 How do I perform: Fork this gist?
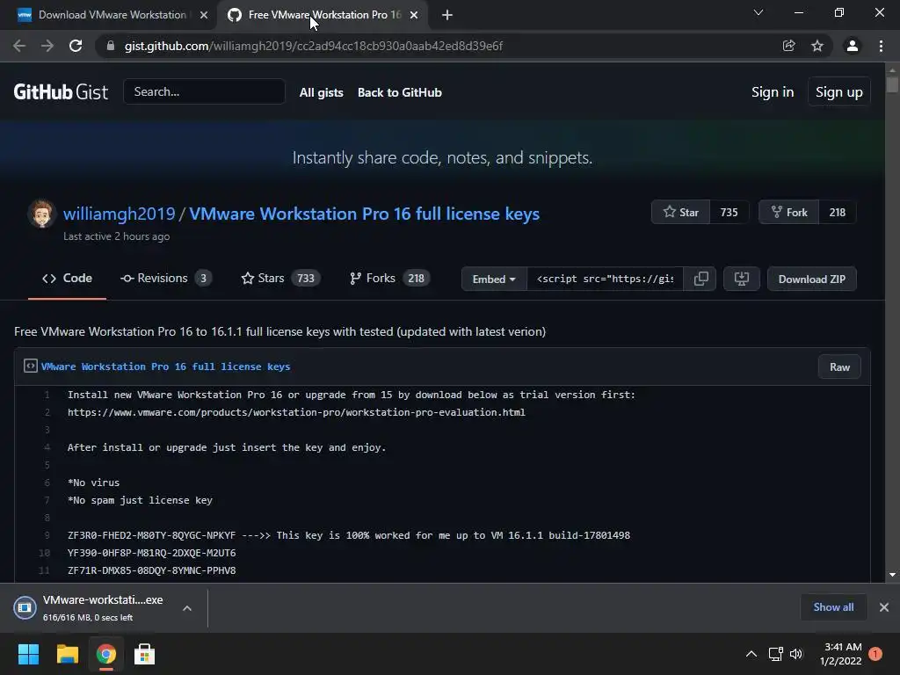tap(788, 213)
